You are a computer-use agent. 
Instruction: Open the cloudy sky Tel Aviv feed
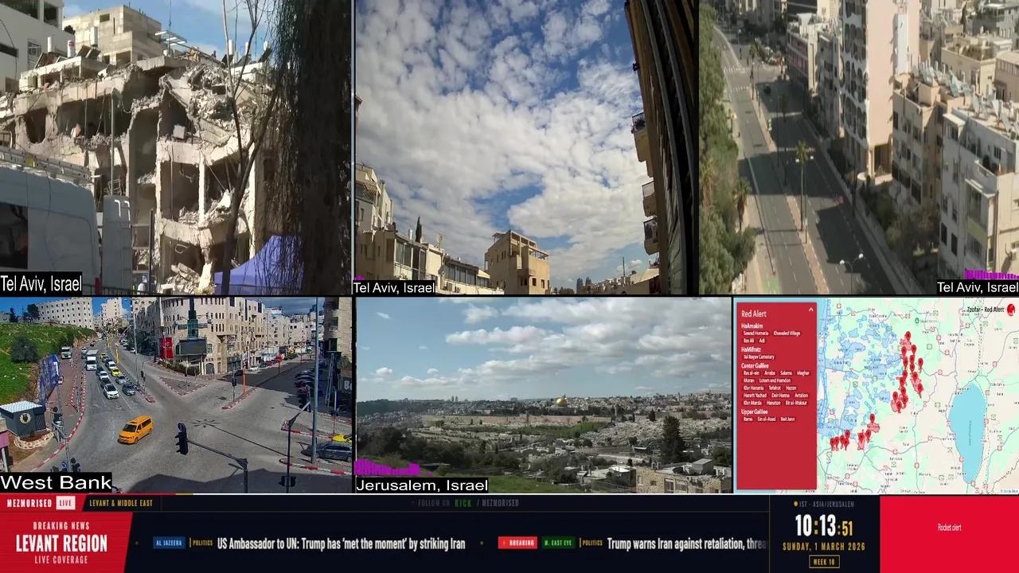click(x=526, y=147)
